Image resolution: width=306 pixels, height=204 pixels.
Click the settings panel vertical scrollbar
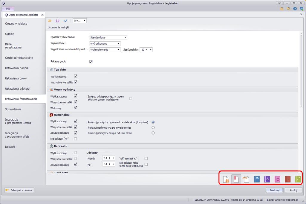[301, 71]
